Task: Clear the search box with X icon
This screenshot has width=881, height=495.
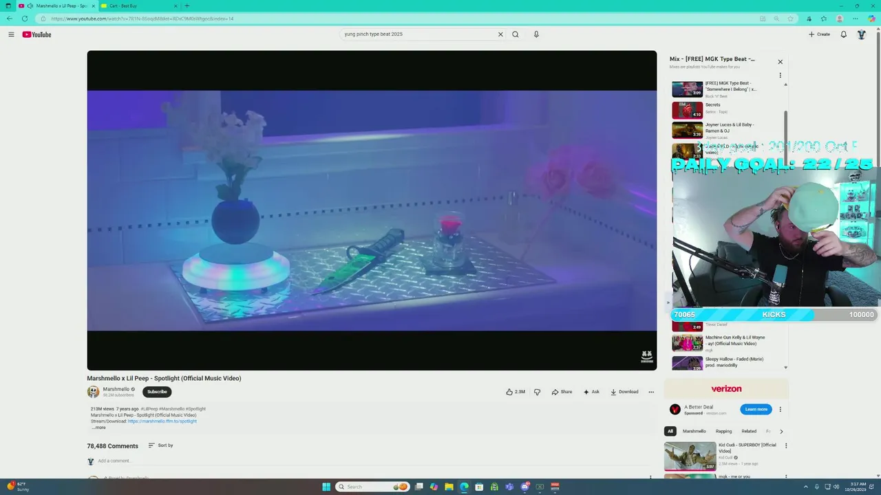Action: (500, 34)
